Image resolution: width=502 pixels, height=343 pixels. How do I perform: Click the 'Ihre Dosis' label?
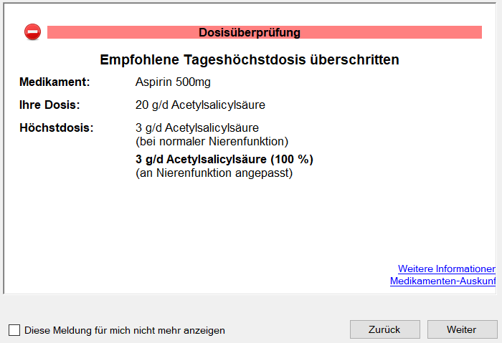tap(49, 105)
